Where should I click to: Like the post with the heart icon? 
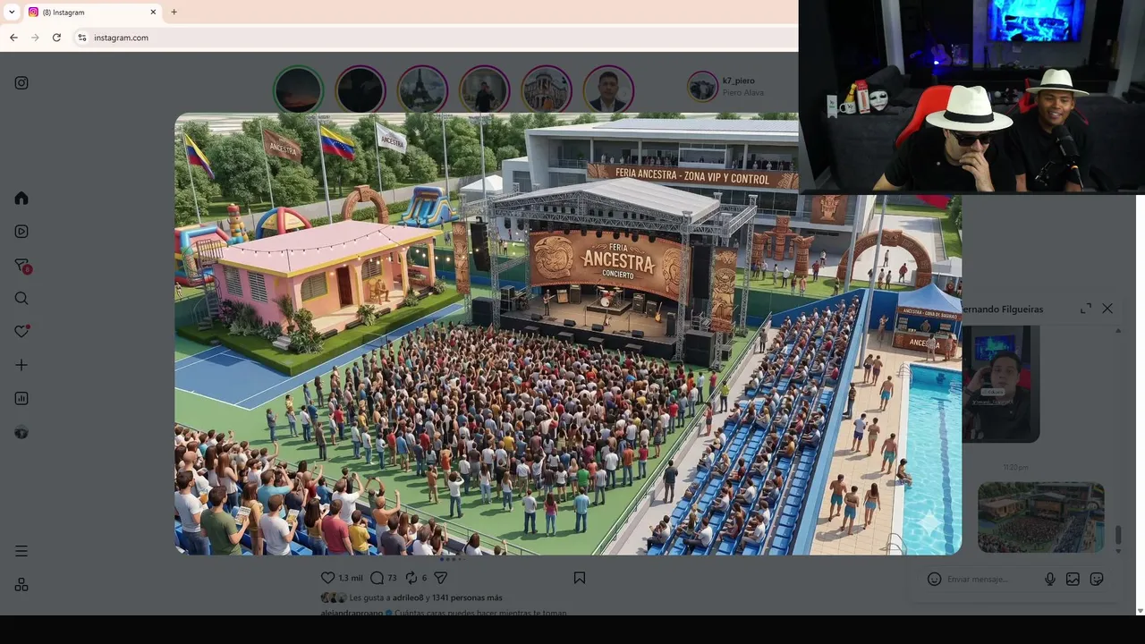click(x=328, y=578)
